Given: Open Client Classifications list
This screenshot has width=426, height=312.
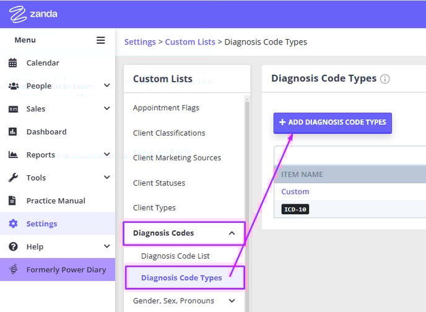Looking at the screenshot, I should (169, 133).
